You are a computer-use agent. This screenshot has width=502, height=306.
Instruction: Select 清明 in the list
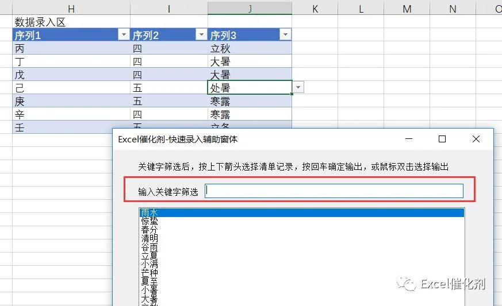301,238
